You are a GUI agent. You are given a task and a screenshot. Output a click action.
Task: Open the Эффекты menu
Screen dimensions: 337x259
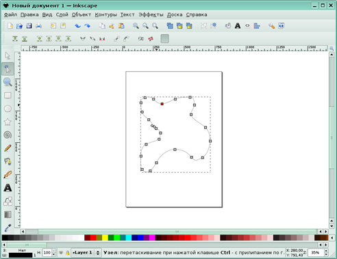[151, 14]
